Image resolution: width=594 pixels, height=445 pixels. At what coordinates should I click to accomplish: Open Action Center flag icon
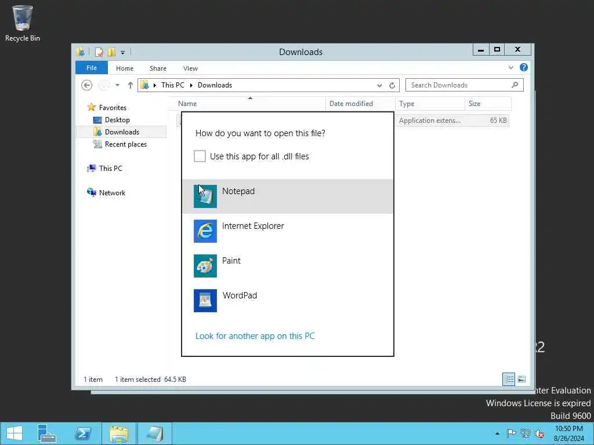click(x=511, y=433)
